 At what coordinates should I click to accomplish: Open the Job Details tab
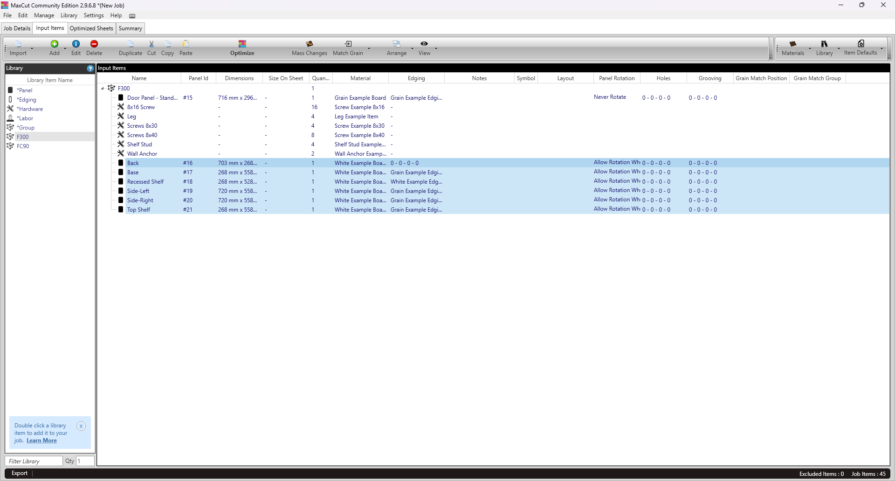tap(17, 28)
